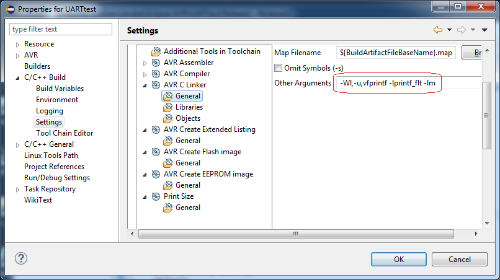Screen dimensions: 500x280
Task: Click the Print Size tool icon
Action: coord(156,196)
